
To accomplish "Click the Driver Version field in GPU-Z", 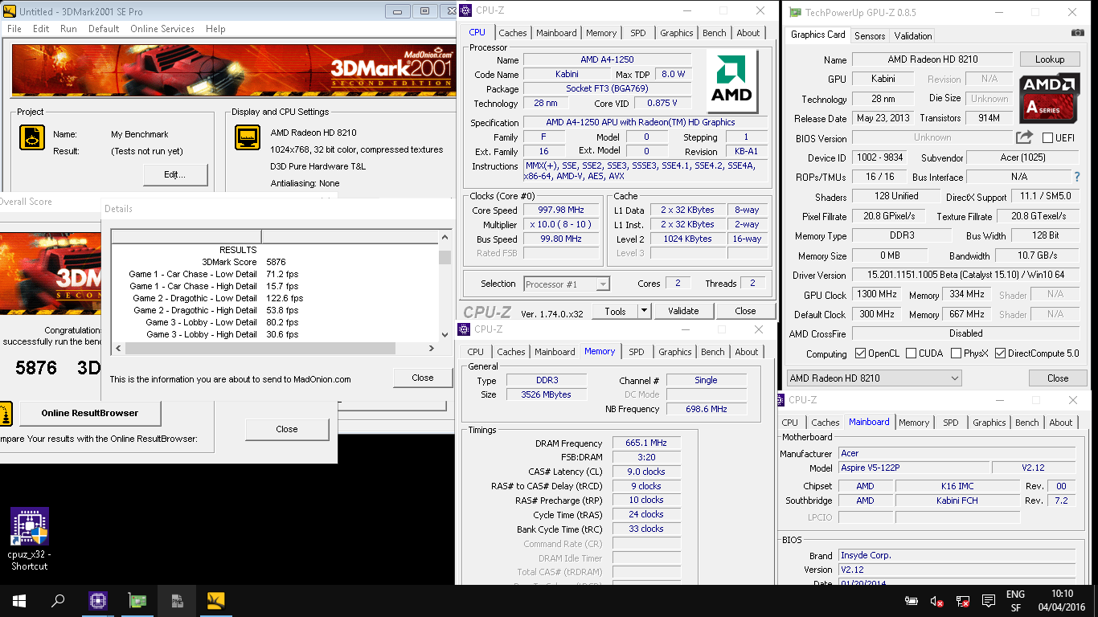I will point(965,275).
